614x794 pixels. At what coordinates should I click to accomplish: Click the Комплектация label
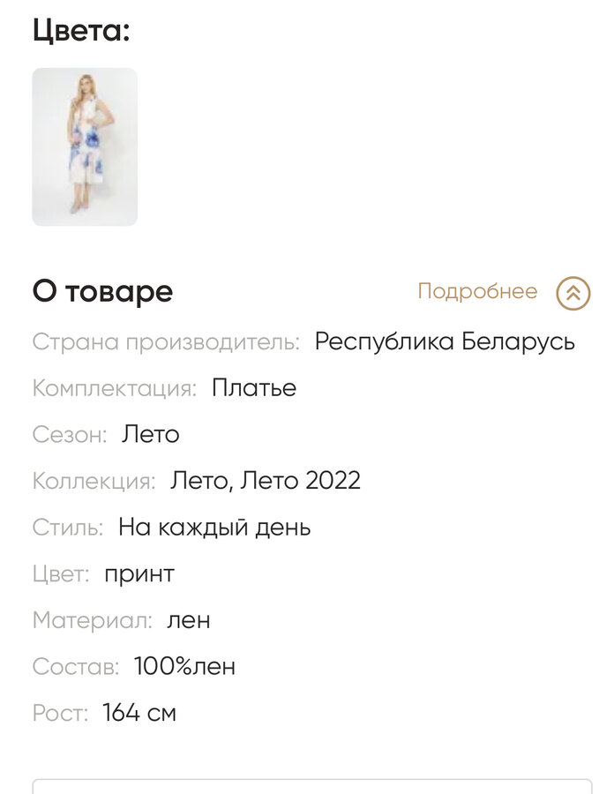115,389
